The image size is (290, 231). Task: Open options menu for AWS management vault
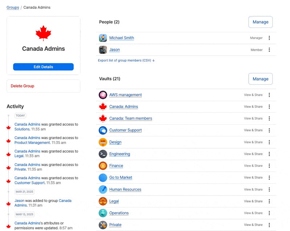tap(269, 95)
